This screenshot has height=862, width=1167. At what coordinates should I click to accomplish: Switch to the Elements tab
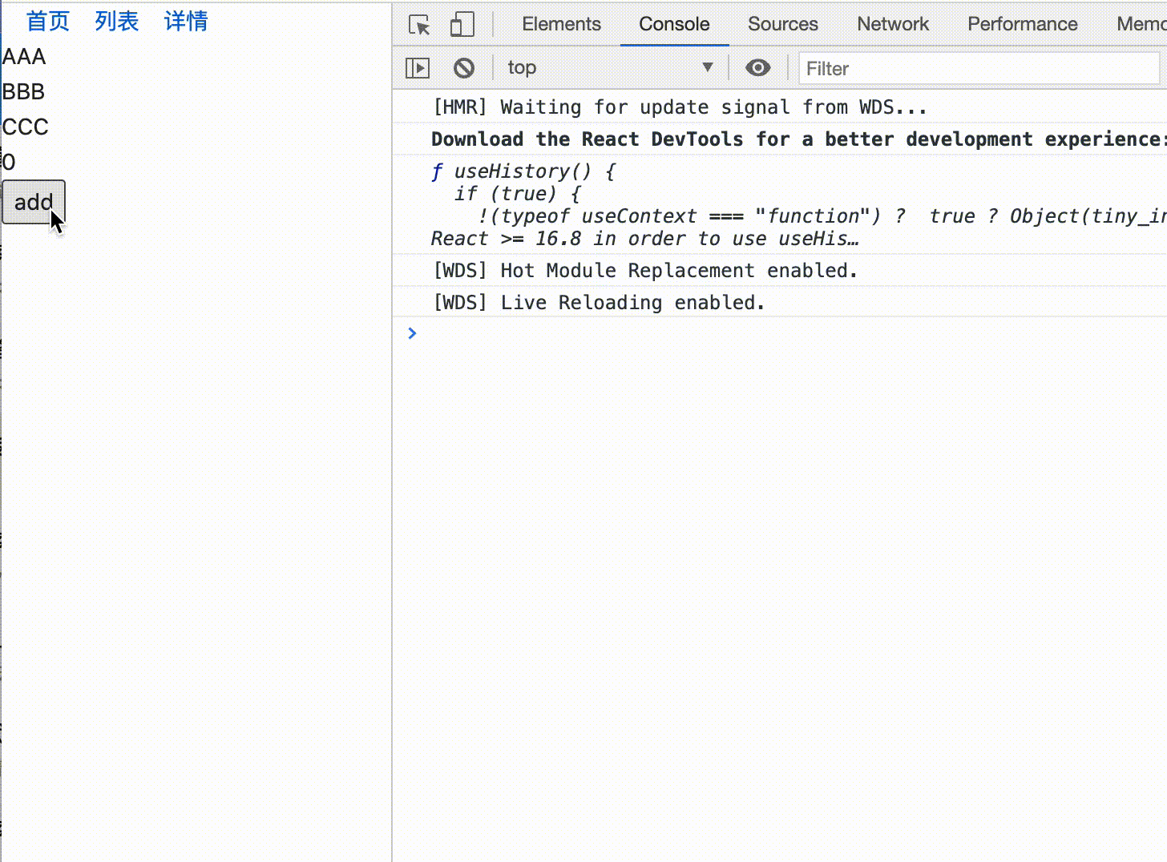tap(561, 24)
